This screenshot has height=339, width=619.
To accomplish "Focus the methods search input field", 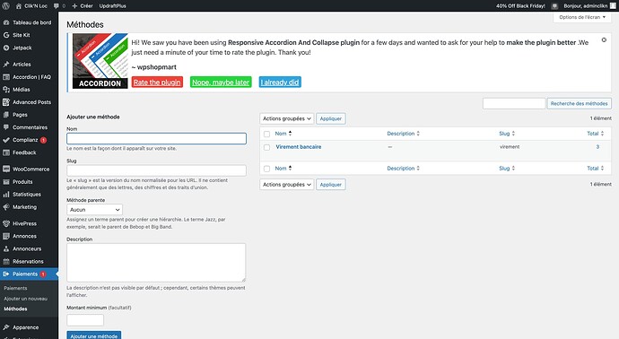I will coord(514,103).
